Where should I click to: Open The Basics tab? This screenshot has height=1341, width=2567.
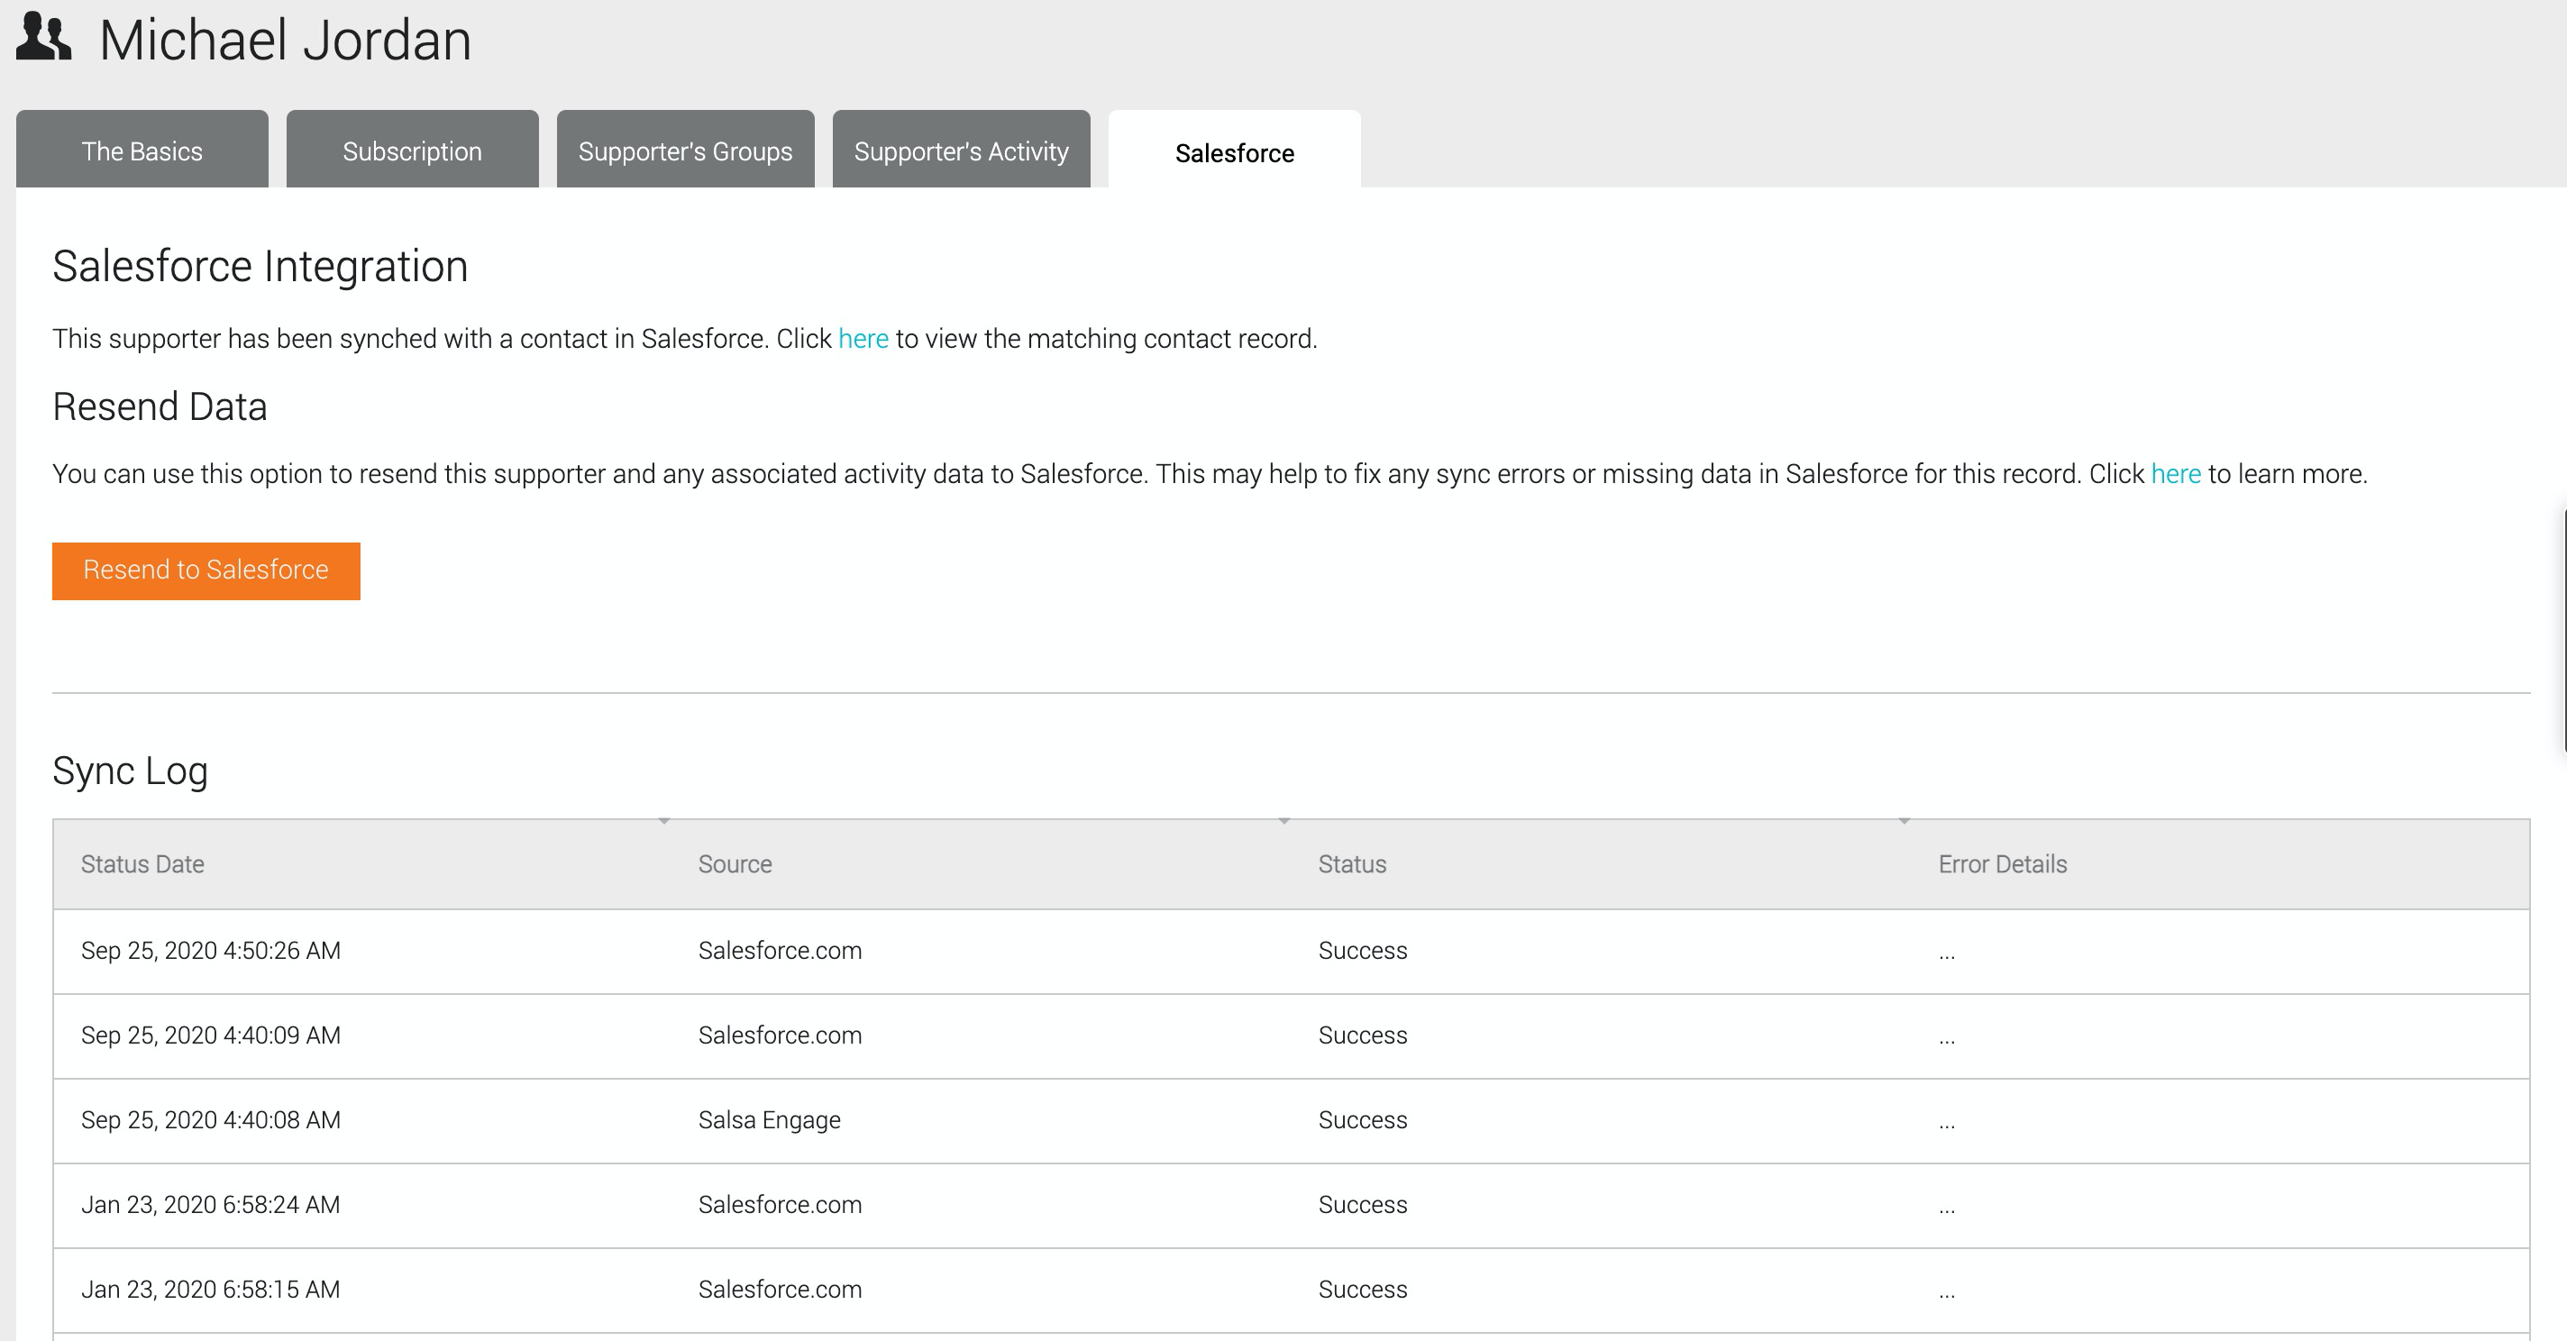(x=142, y=150)
